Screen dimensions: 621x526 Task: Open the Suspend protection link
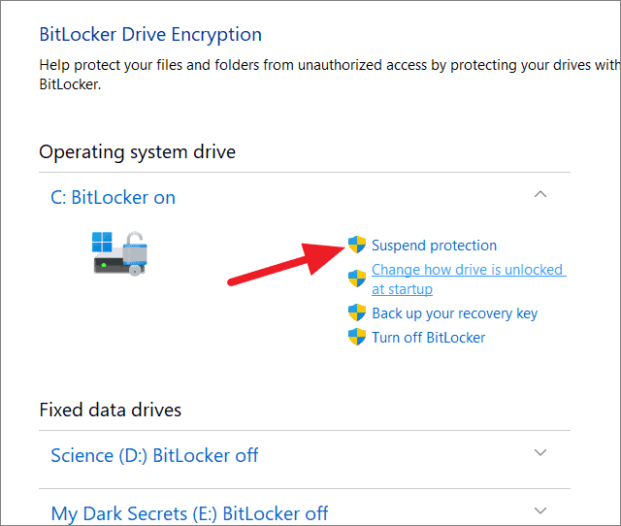434,246
